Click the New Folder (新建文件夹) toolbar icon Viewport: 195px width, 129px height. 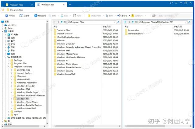[x=89, y=16]
